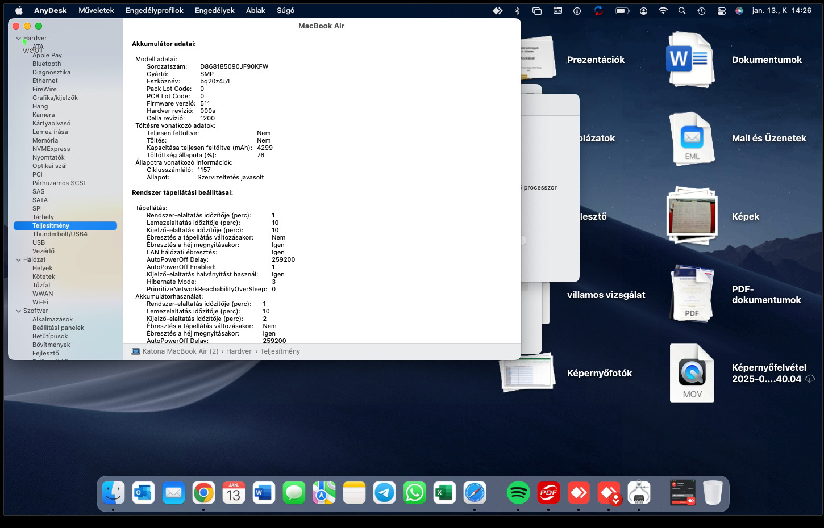Open Safari from the Dock

pos(475,492)
